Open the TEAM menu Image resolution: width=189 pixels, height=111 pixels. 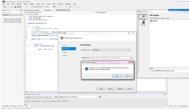pyautogui.click(x=38, y=4)
